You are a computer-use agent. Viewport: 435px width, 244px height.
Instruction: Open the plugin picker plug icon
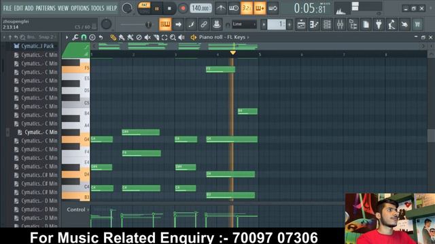point(379,24)
